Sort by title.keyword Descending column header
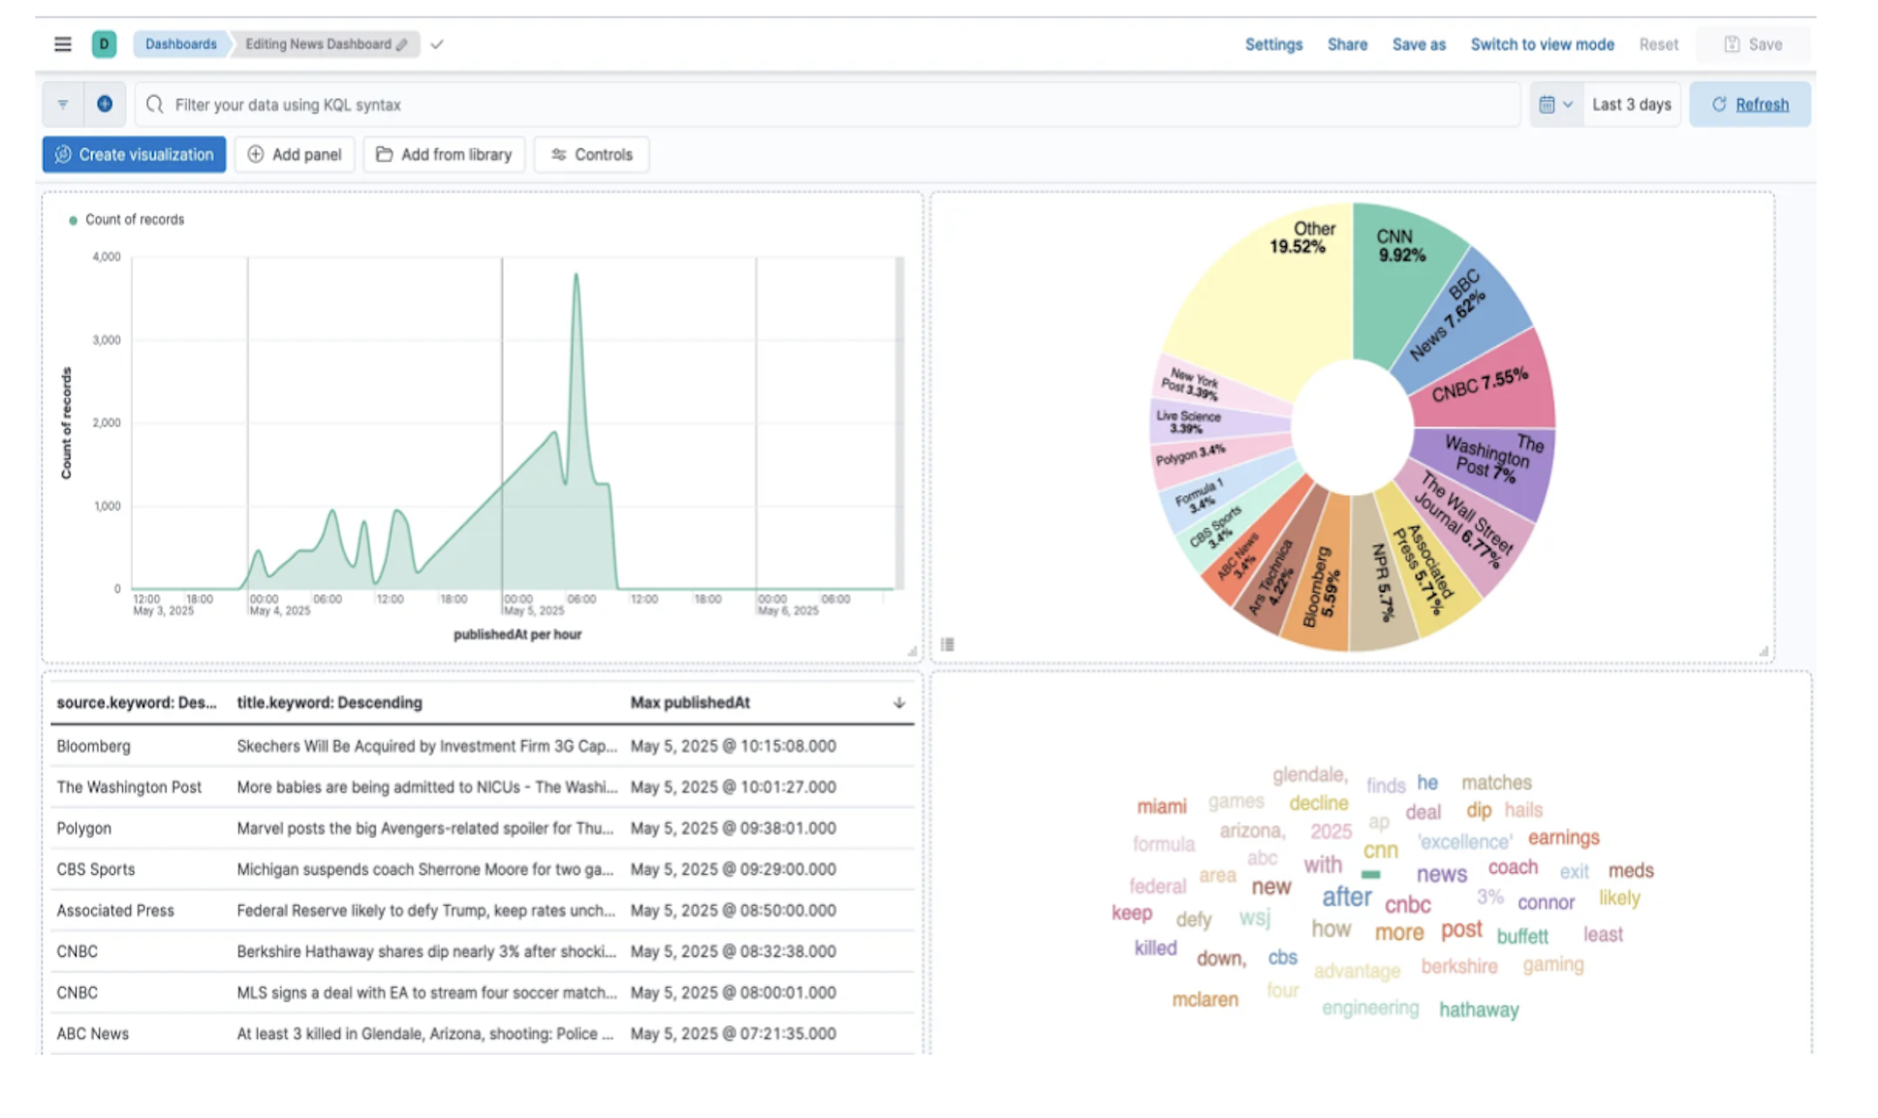The height and width of the screenshot is (1118, 1878). 329,703
